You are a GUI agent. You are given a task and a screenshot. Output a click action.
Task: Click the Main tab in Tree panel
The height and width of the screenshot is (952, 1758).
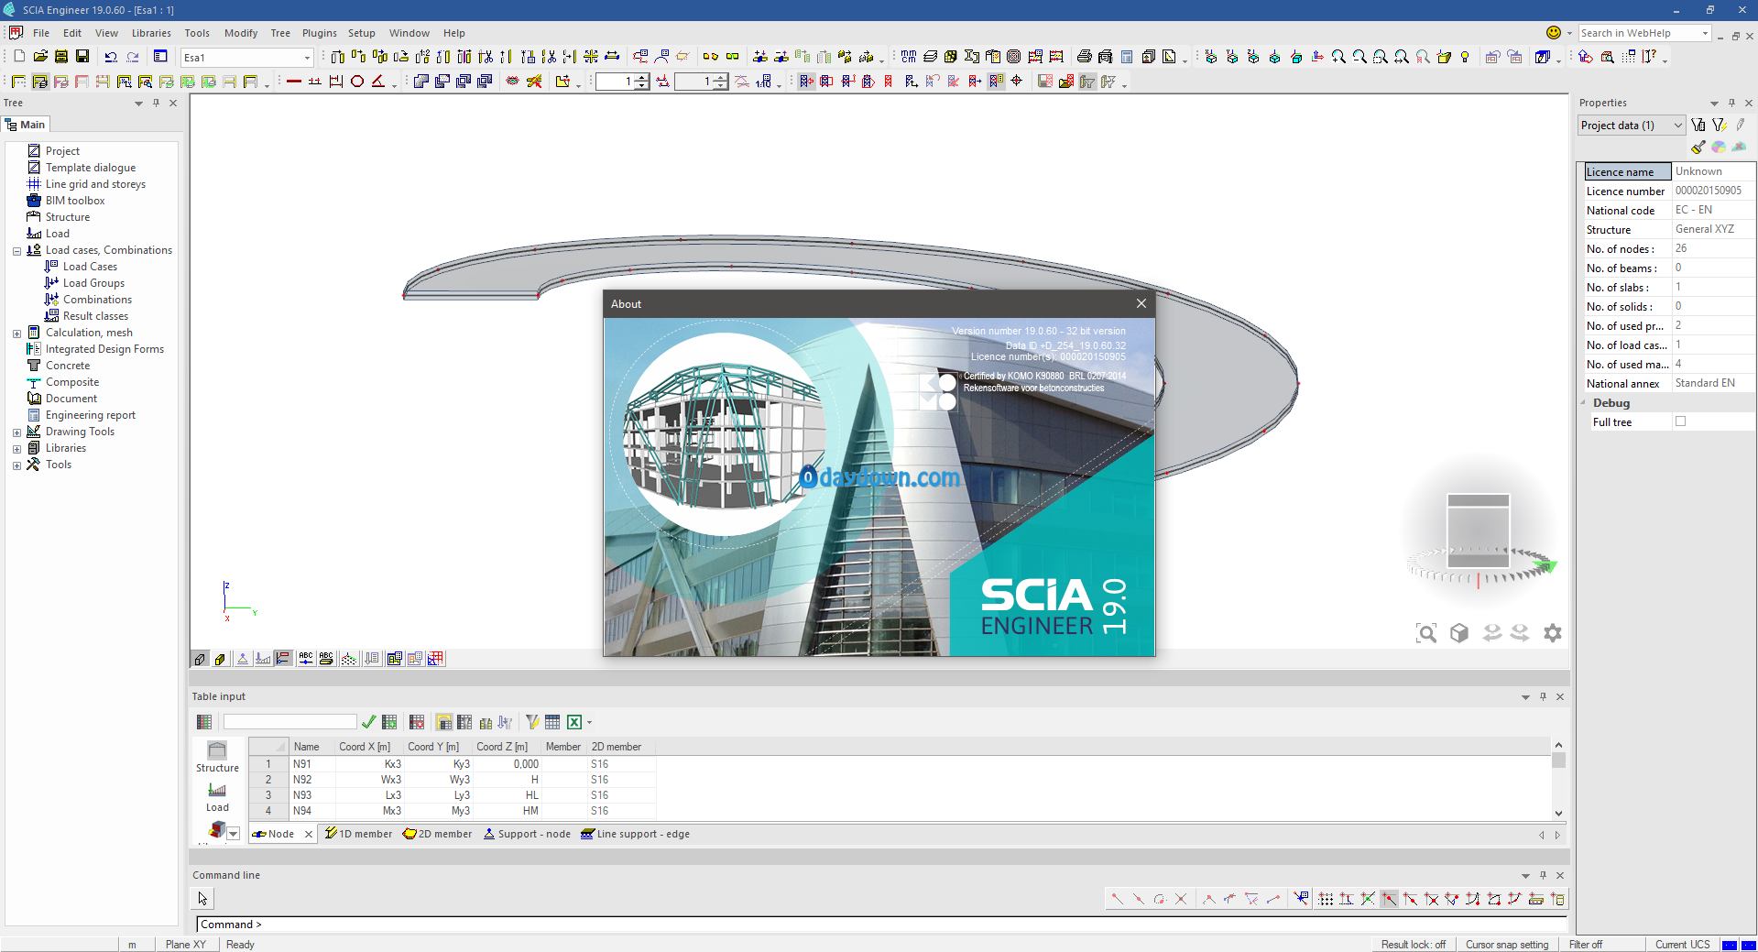tap(25, 125)
